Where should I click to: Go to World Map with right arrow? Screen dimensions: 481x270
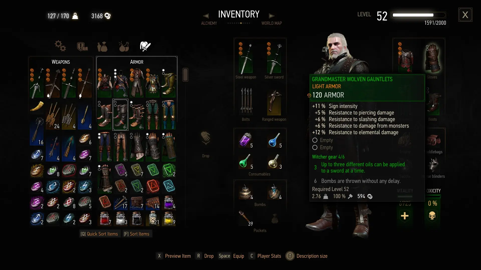[272, 16]
